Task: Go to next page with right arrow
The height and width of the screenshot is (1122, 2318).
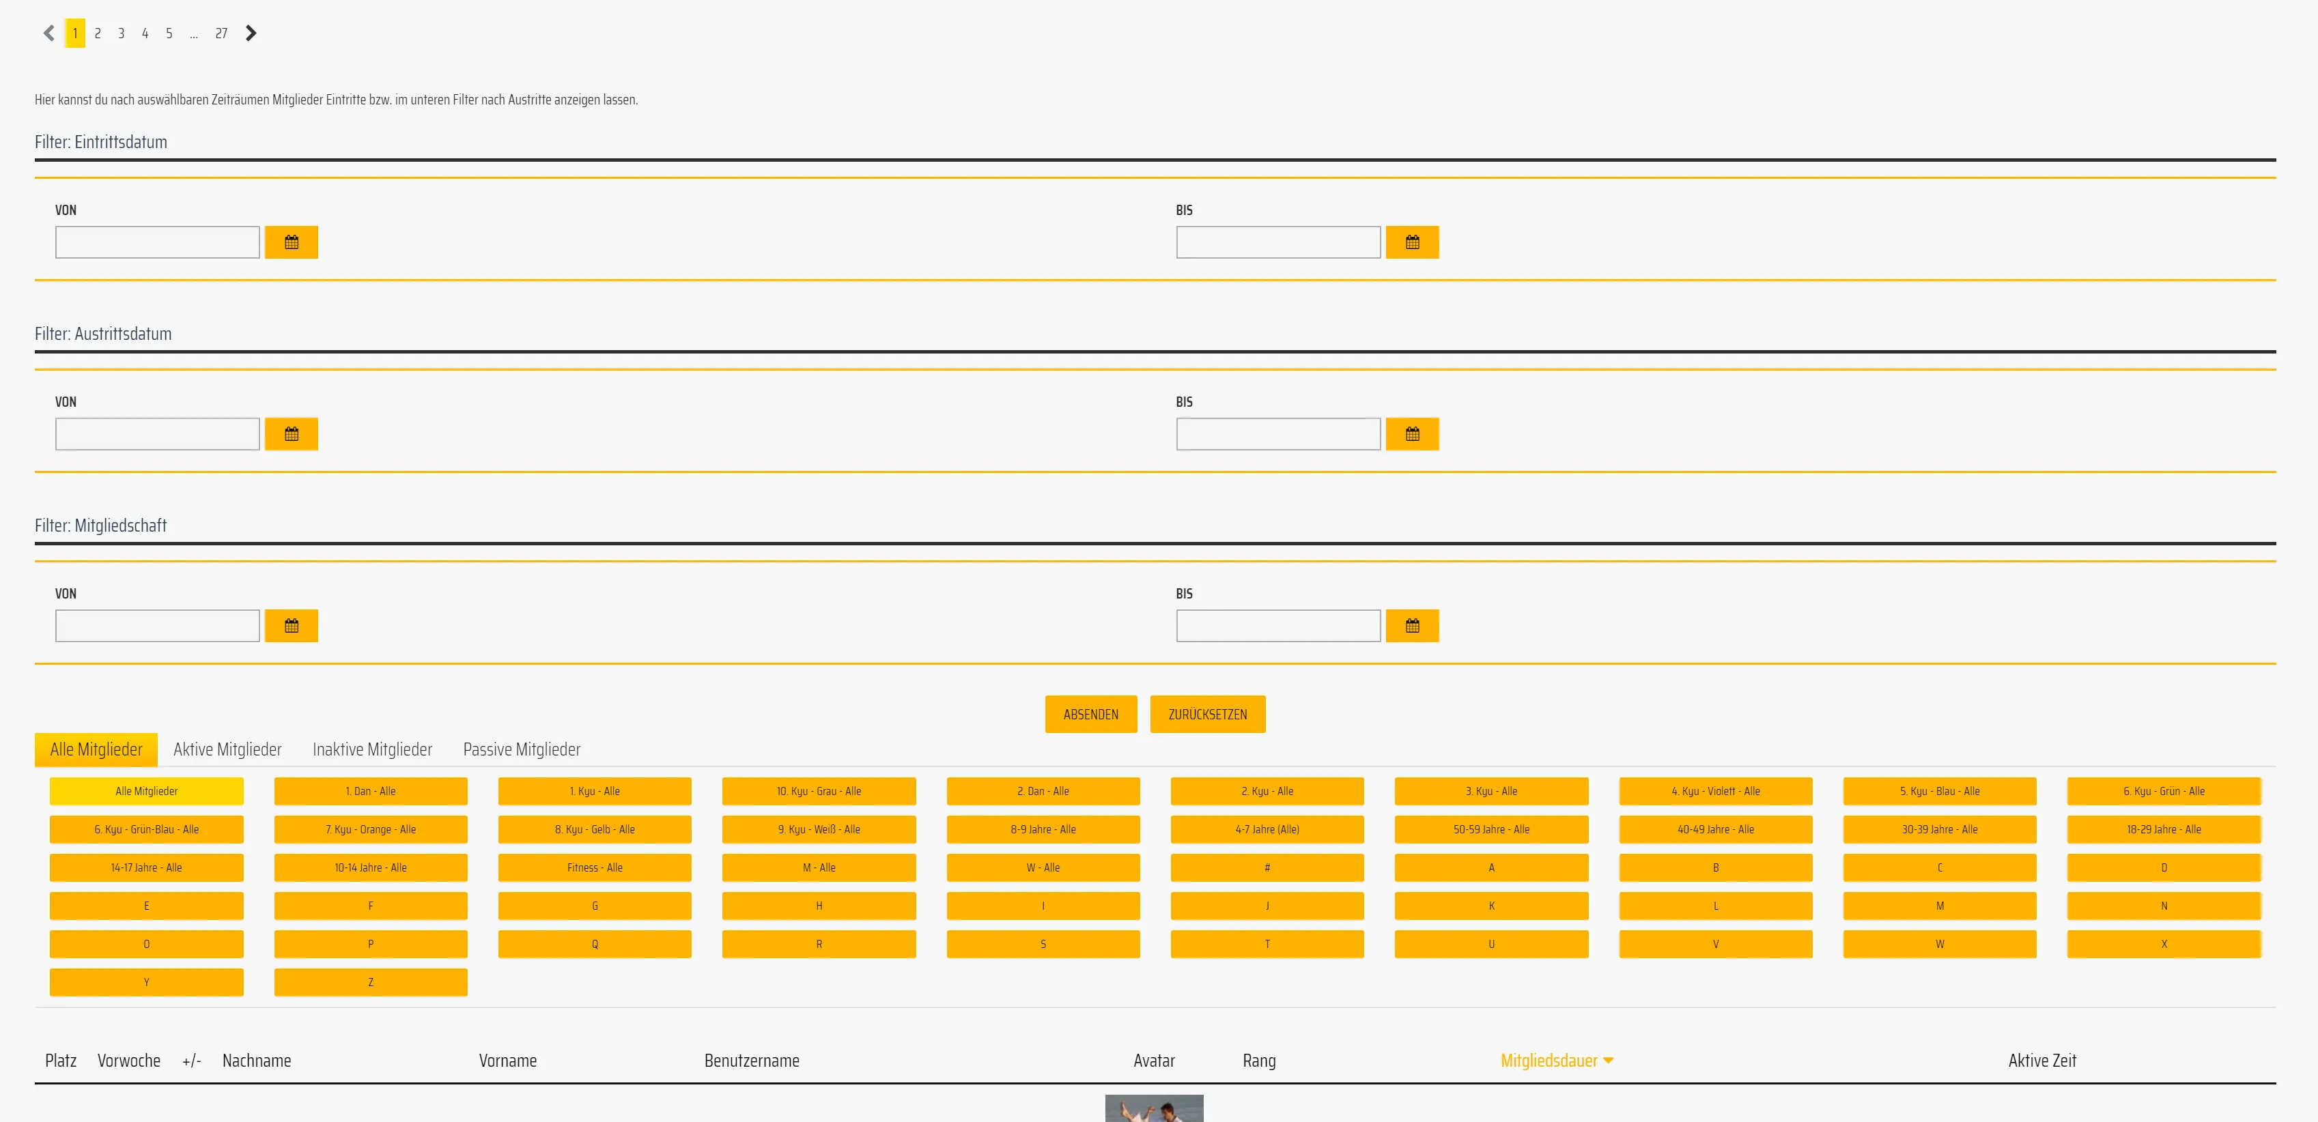Action: [x=251, y=33]
